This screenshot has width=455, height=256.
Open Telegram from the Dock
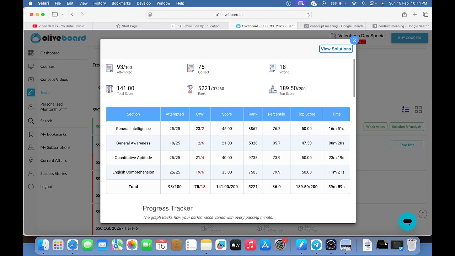(316, 245)
